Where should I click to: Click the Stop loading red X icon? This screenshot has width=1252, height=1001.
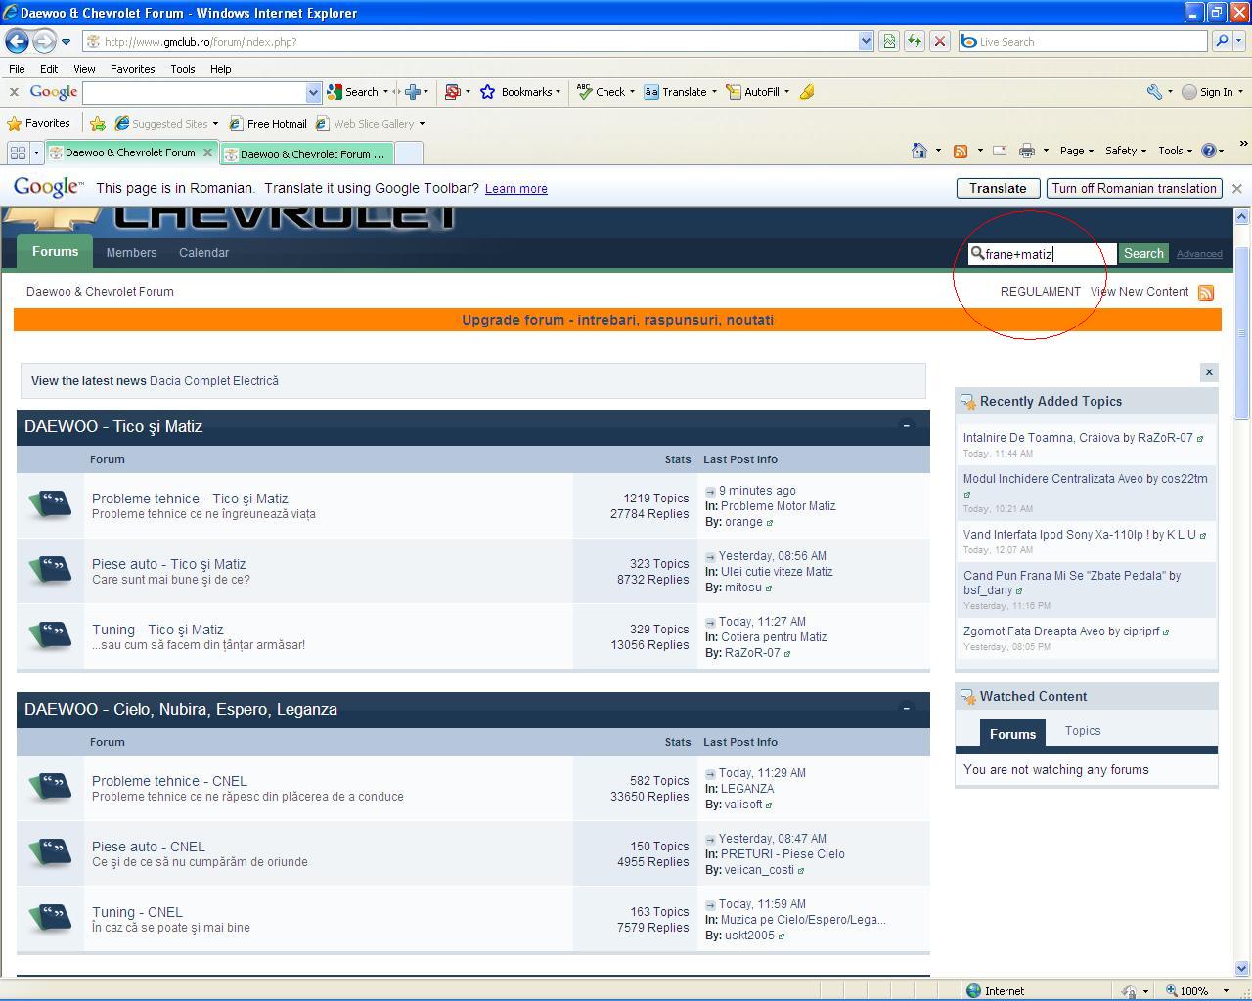[939, 41]
